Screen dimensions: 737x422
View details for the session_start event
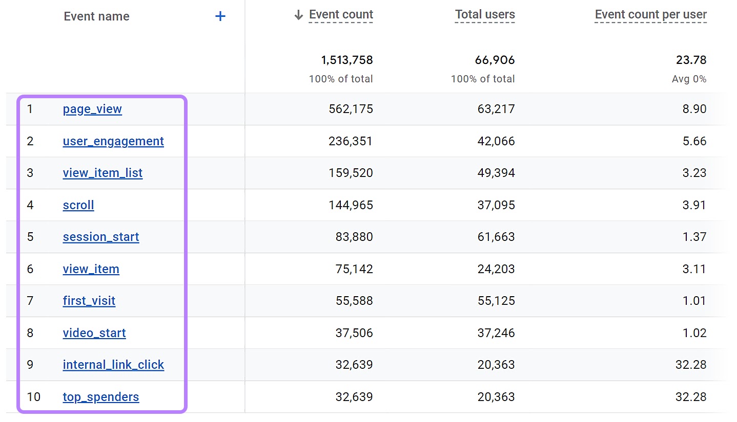click(101, 237)
